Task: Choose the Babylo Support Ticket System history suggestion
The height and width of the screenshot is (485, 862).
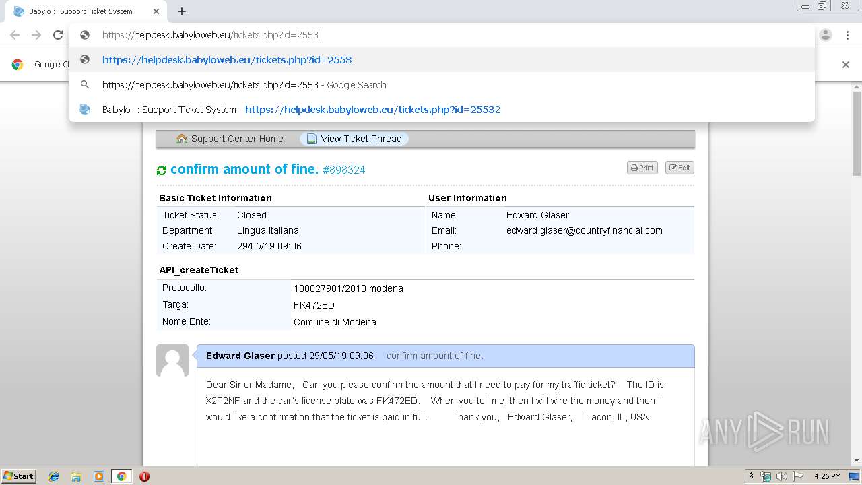Action: pyautogui.click(x=441, y=110)
